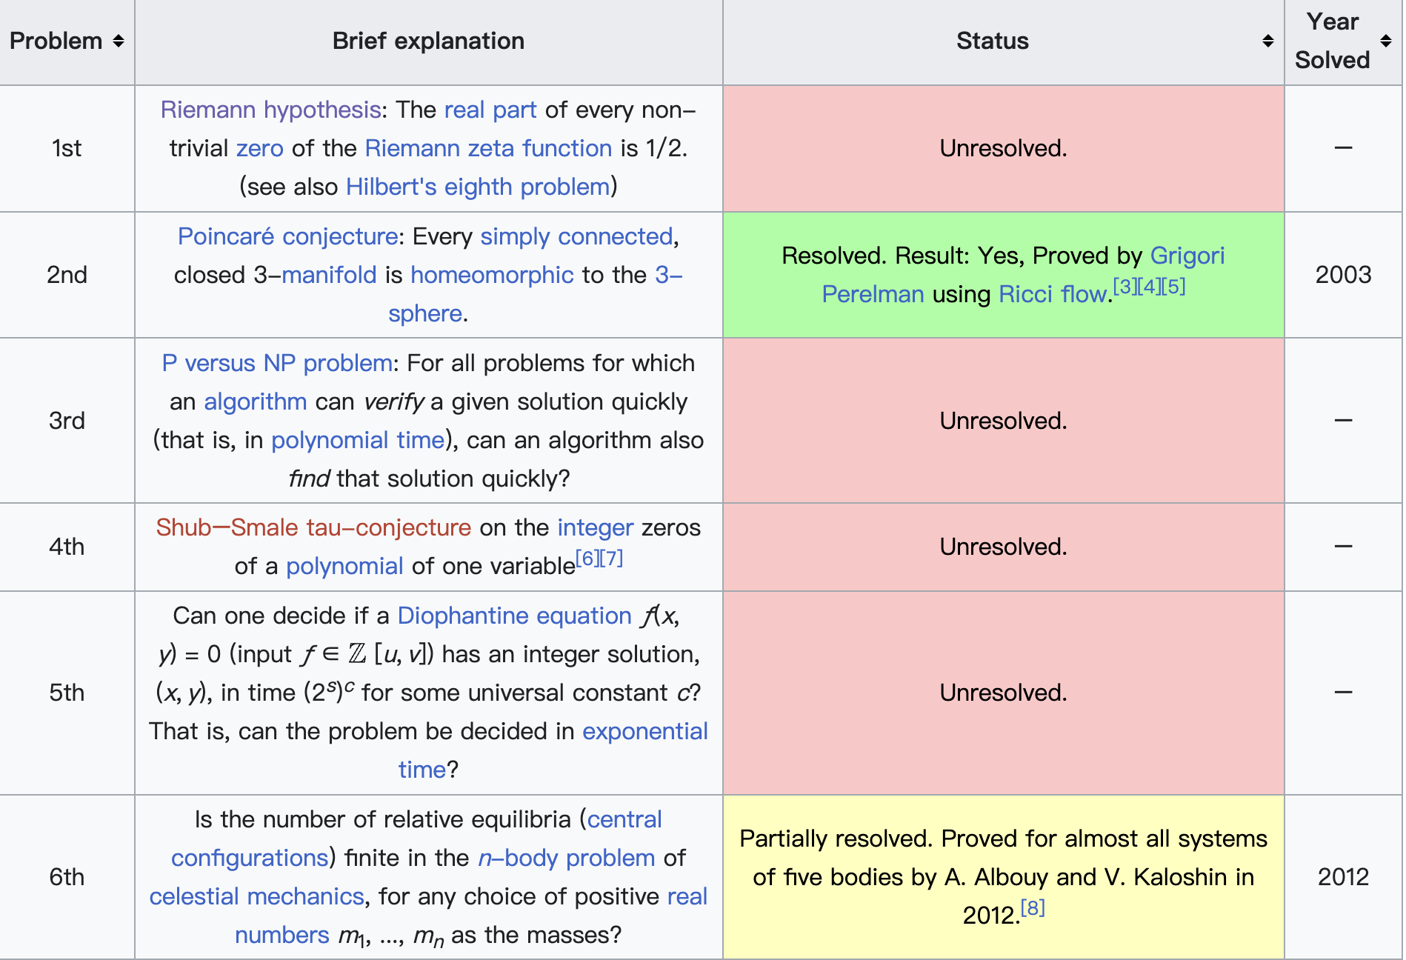The height and width of the screenshot is (960, 1406).
Task: Sort table by Problem column
Action: [119, 41]
